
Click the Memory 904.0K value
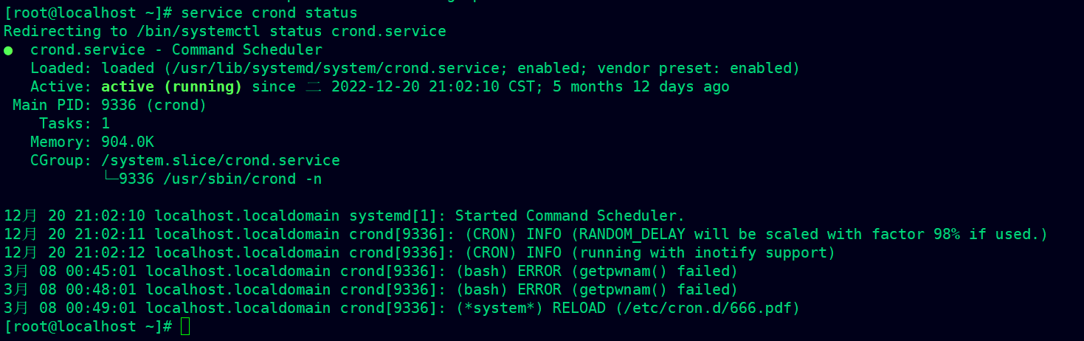point(128,142)
